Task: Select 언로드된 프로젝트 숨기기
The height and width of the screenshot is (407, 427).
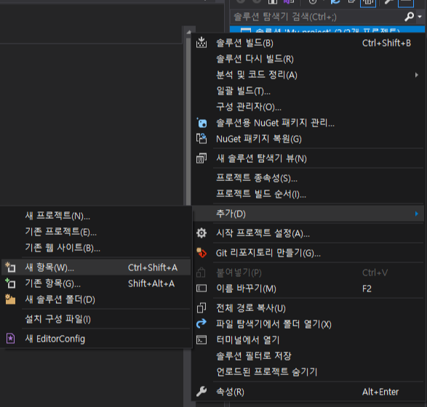Action: tap(308, 371)
